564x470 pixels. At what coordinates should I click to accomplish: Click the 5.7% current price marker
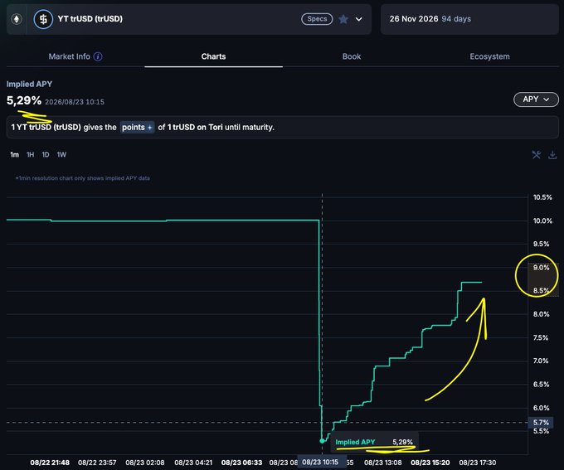pos(542,422)
